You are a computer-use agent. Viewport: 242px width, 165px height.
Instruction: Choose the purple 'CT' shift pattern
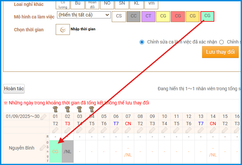(x=148, y=16)
